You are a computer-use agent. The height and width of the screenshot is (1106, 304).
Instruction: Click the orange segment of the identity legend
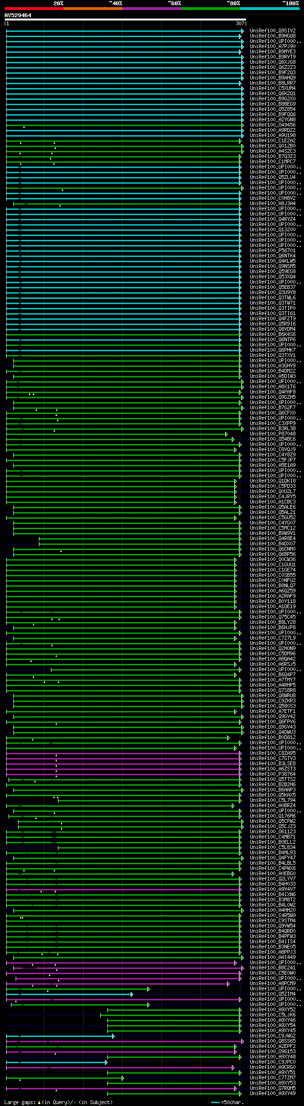(93, 9)
